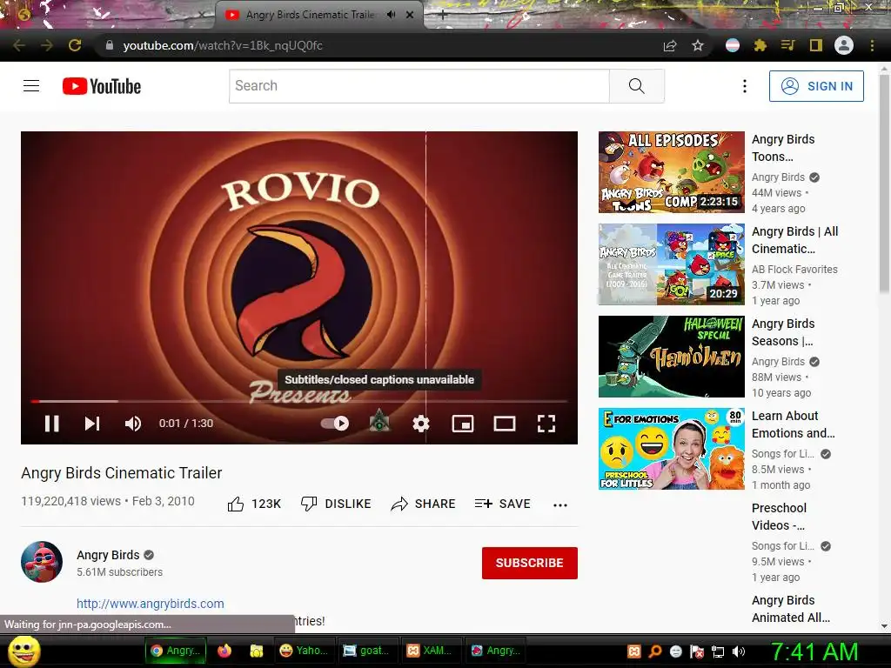Open the Chrome profile avatar menu
The image size is (891, 668).
tap(844, 45)
